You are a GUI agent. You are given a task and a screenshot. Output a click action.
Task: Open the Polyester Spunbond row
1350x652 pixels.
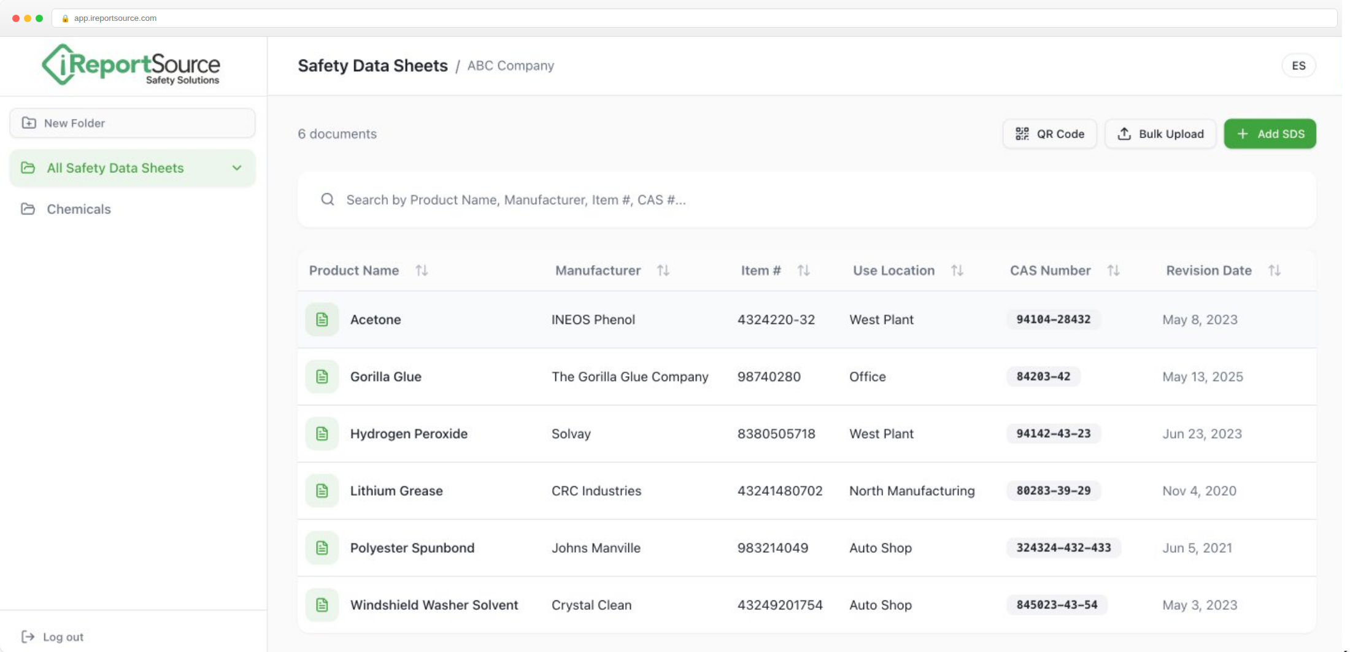pos(807,547)
